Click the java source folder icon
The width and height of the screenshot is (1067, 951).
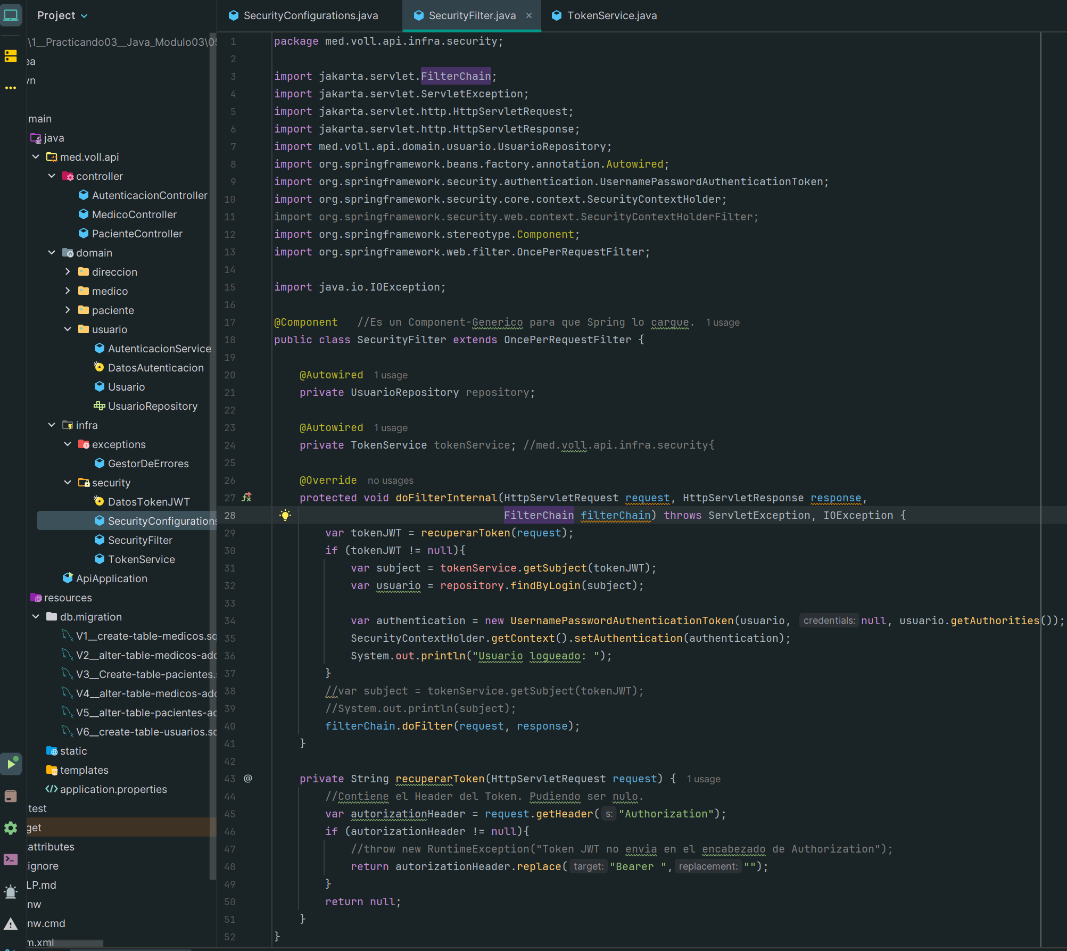[36, 138]
